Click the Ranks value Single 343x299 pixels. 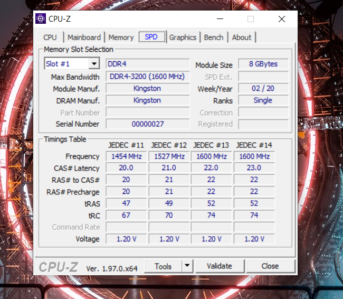click(x=263, y=100)
